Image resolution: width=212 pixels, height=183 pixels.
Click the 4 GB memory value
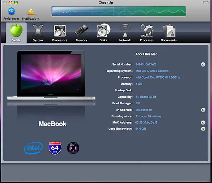point(139,84)
